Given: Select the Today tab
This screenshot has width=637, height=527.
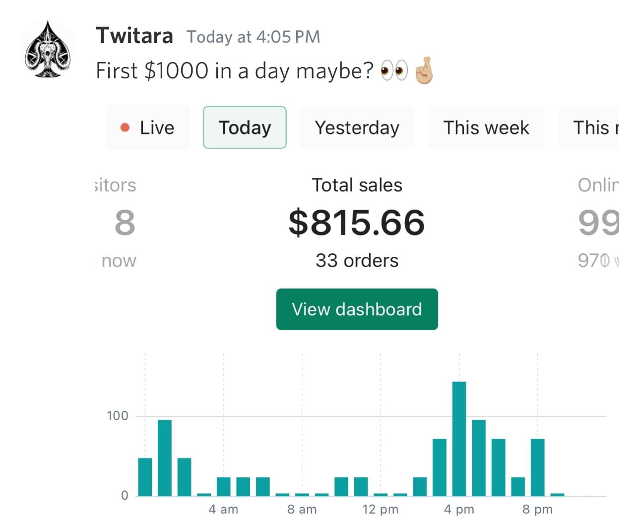Looking at the screenshot, I should (245, 127).
